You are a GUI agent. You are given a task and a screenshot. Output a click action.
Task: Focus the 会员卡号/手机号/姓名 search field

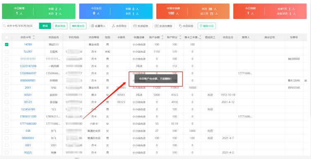pyautogui.click(x=21, y=26)
